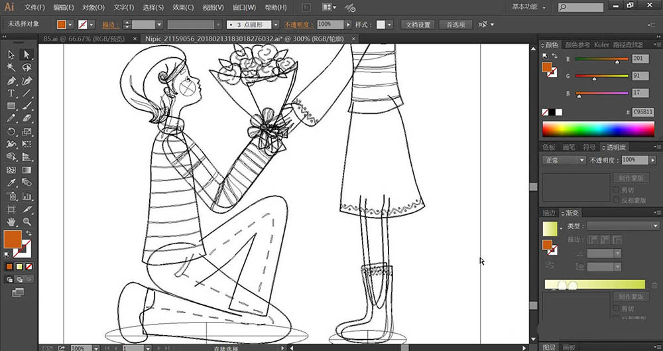663x351 pixels.
Task: Close the Nipic document tab
Action: tap(353, 38)
